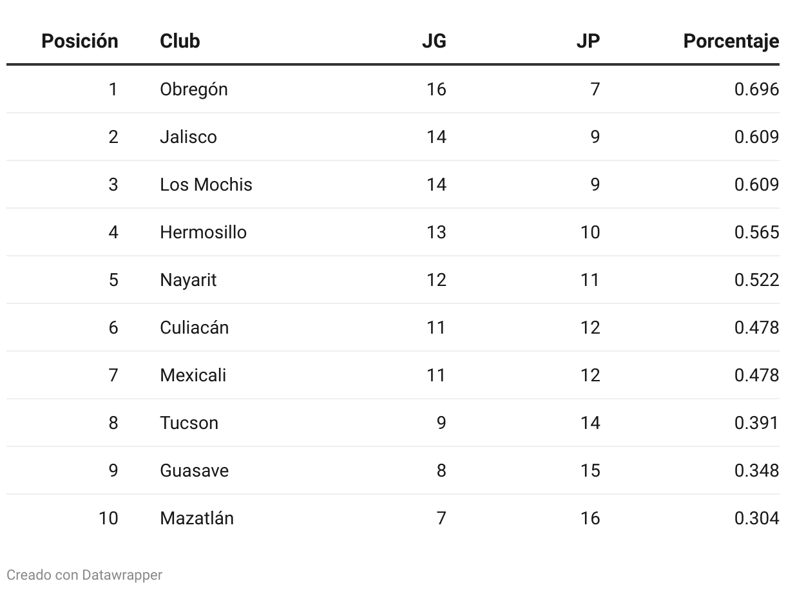Screen dimensions: 786x590
Task: Click the JP column header
Action: pyautogui.click(x=588, y=41)
